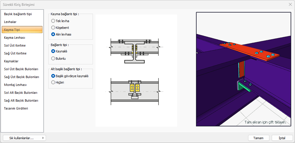
Task: Set connection type to Kaynaklı
Action: coord(59,51)
